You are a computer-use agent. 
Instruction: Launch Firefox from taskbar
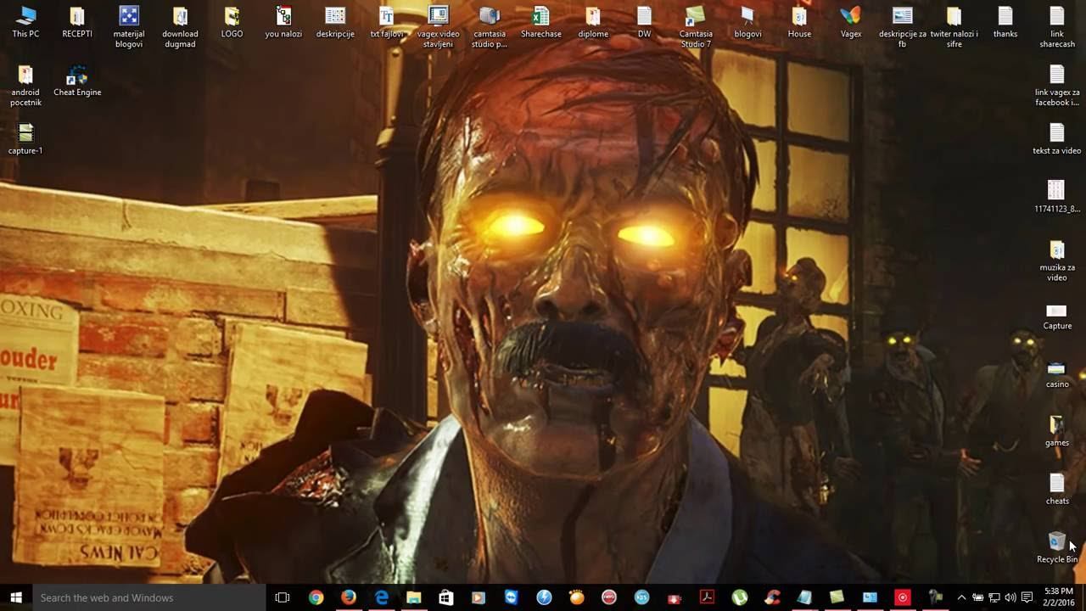click(x=349, y=597)
